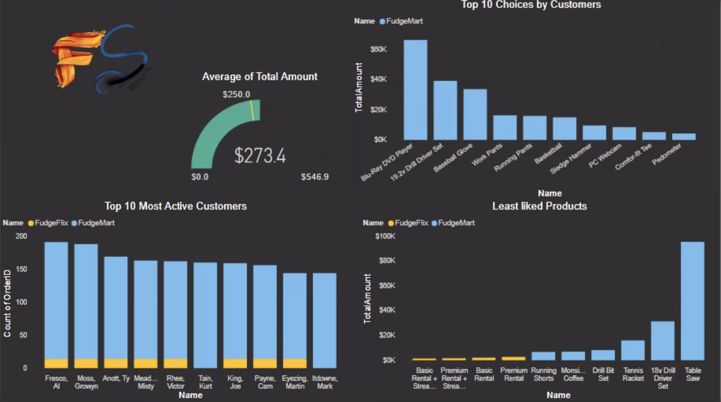
Task: Select the Running Pants bar
Action: (535, 128)
